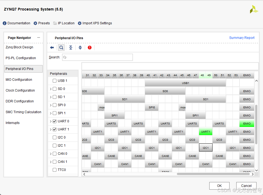Screen dimensions: 263x195
Task: Open Clock Configuration page
Action: pos(20,90)
